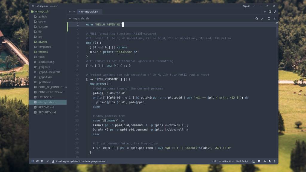Select the whole-word match icon in editor toolbar
The height and width of the screenshot is (172, 306).
tap(262, 18)
